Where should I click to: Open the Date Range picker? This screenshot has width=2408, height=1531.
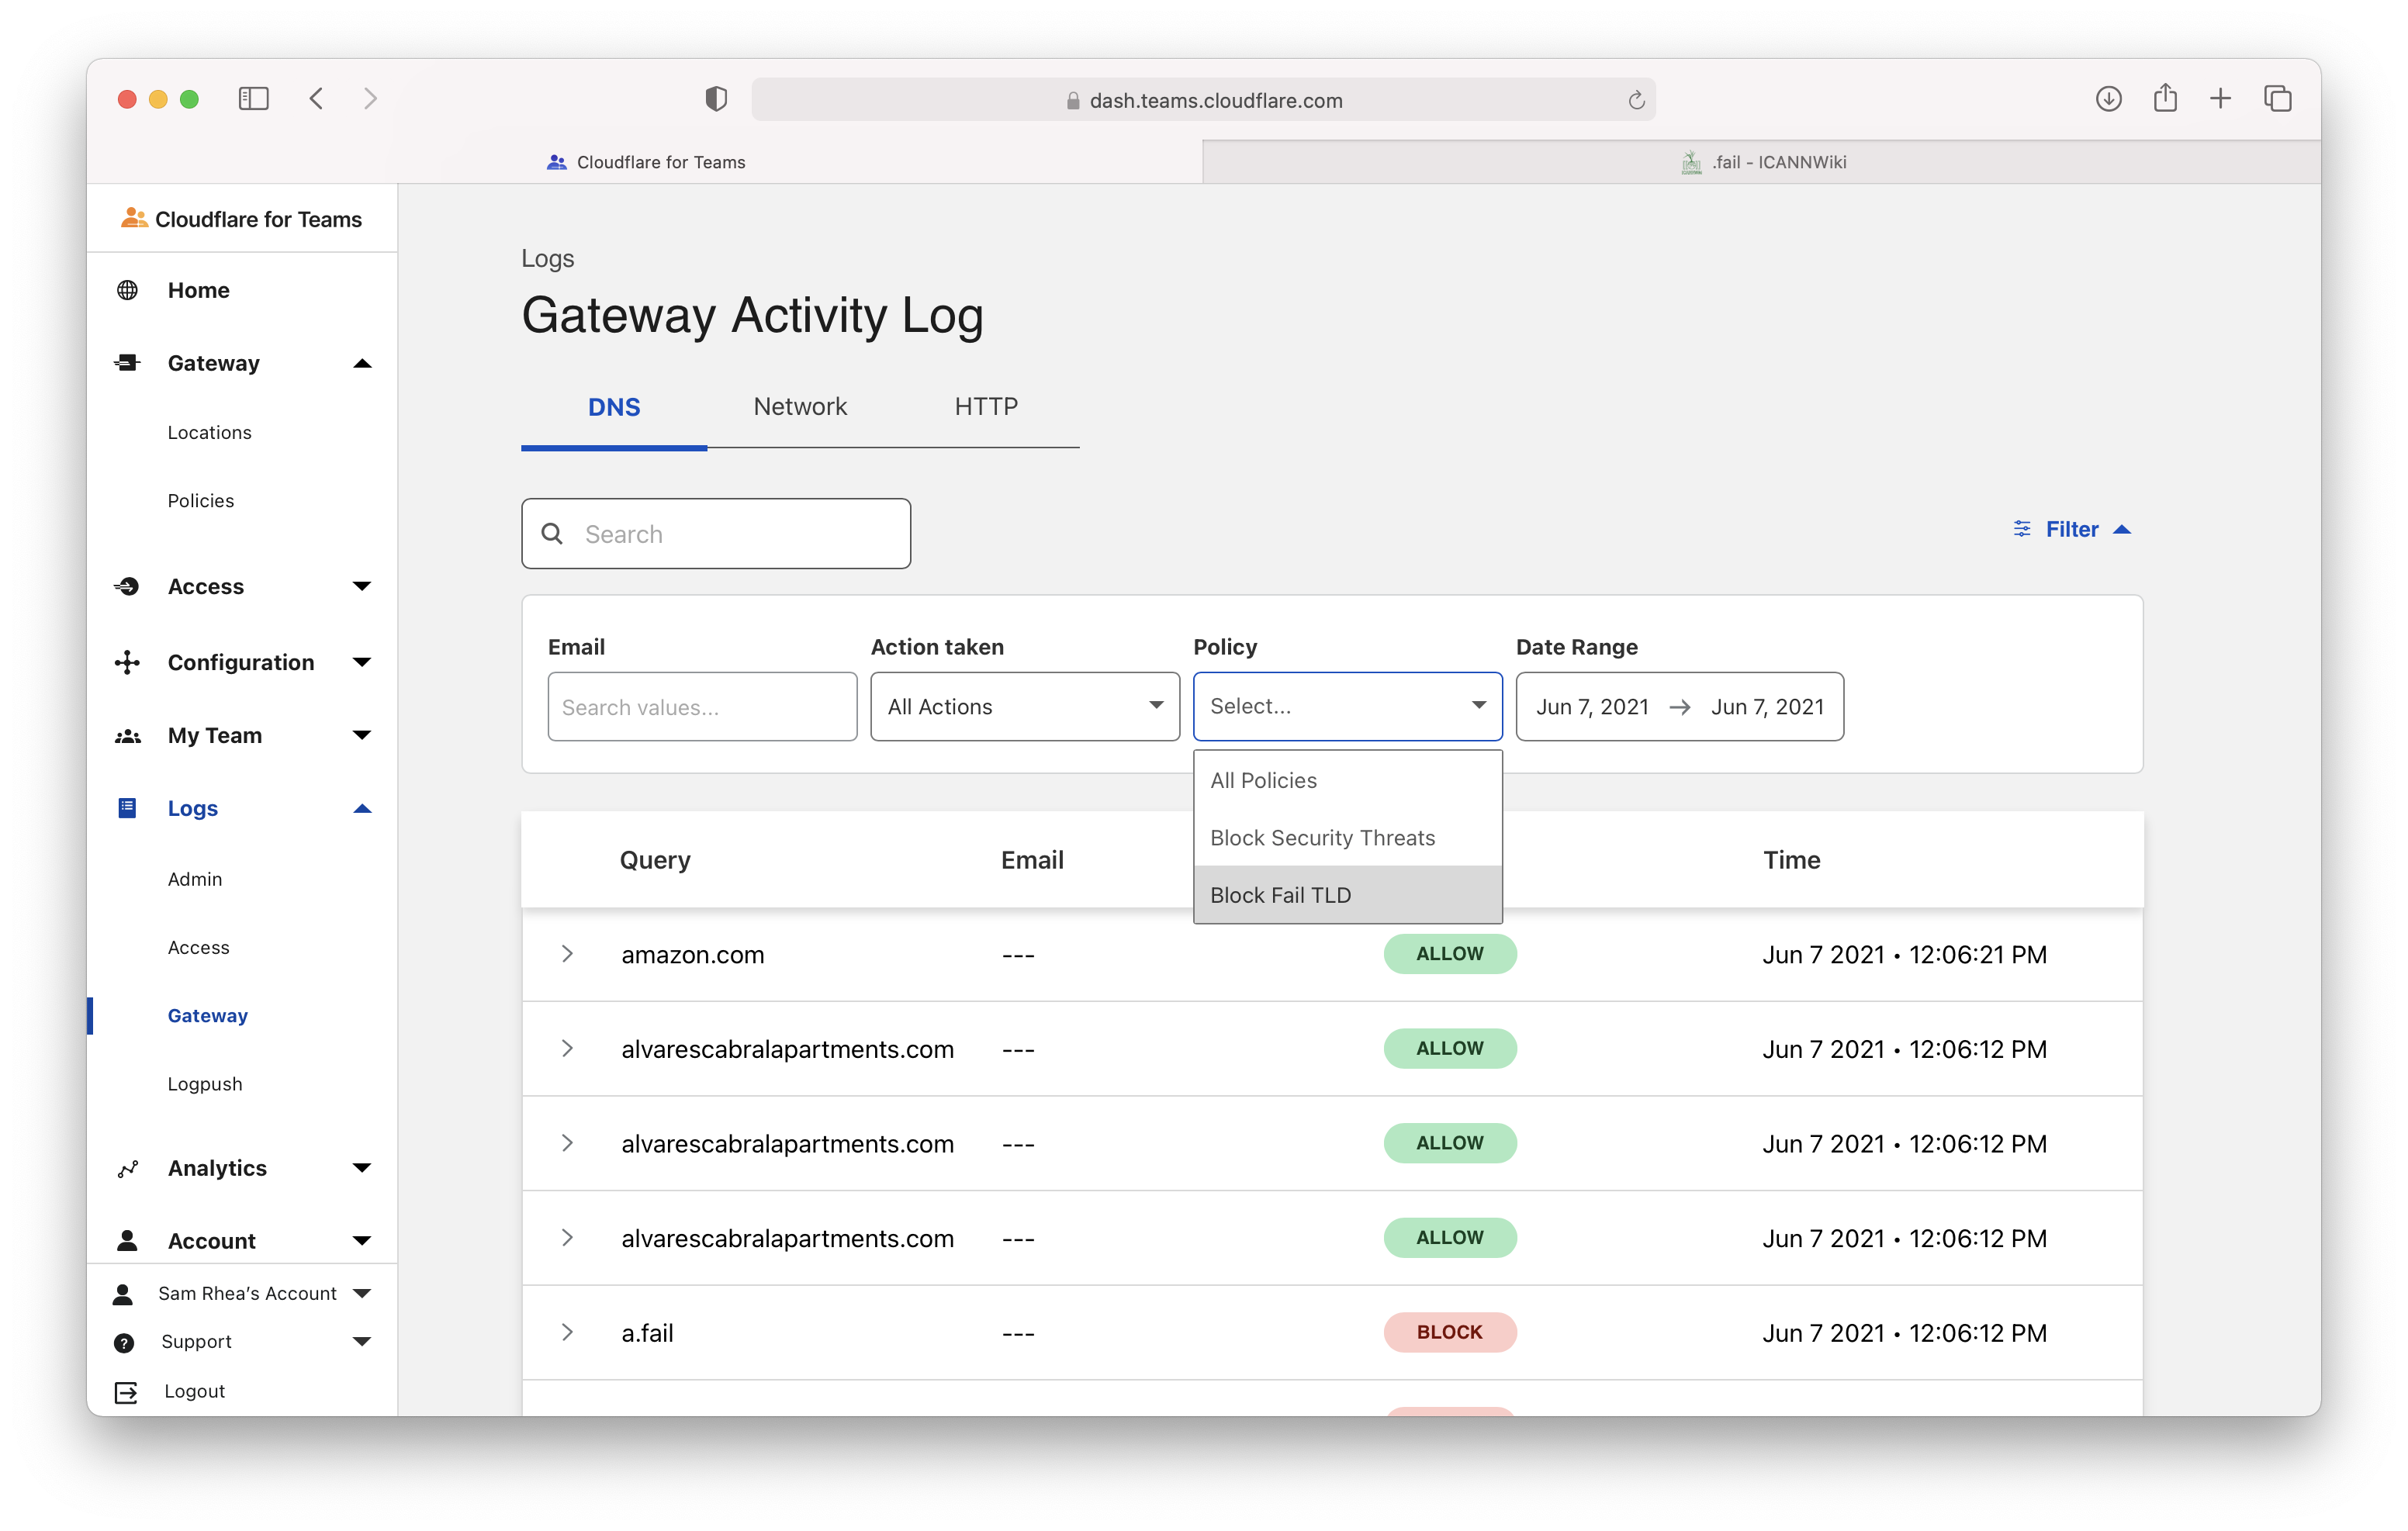(1679, 707)
